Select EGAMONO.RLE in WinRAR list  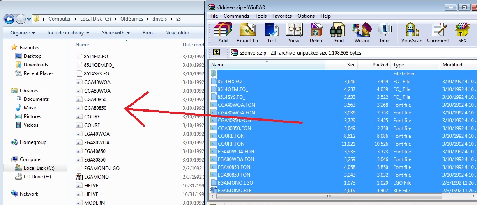[230, 190]
